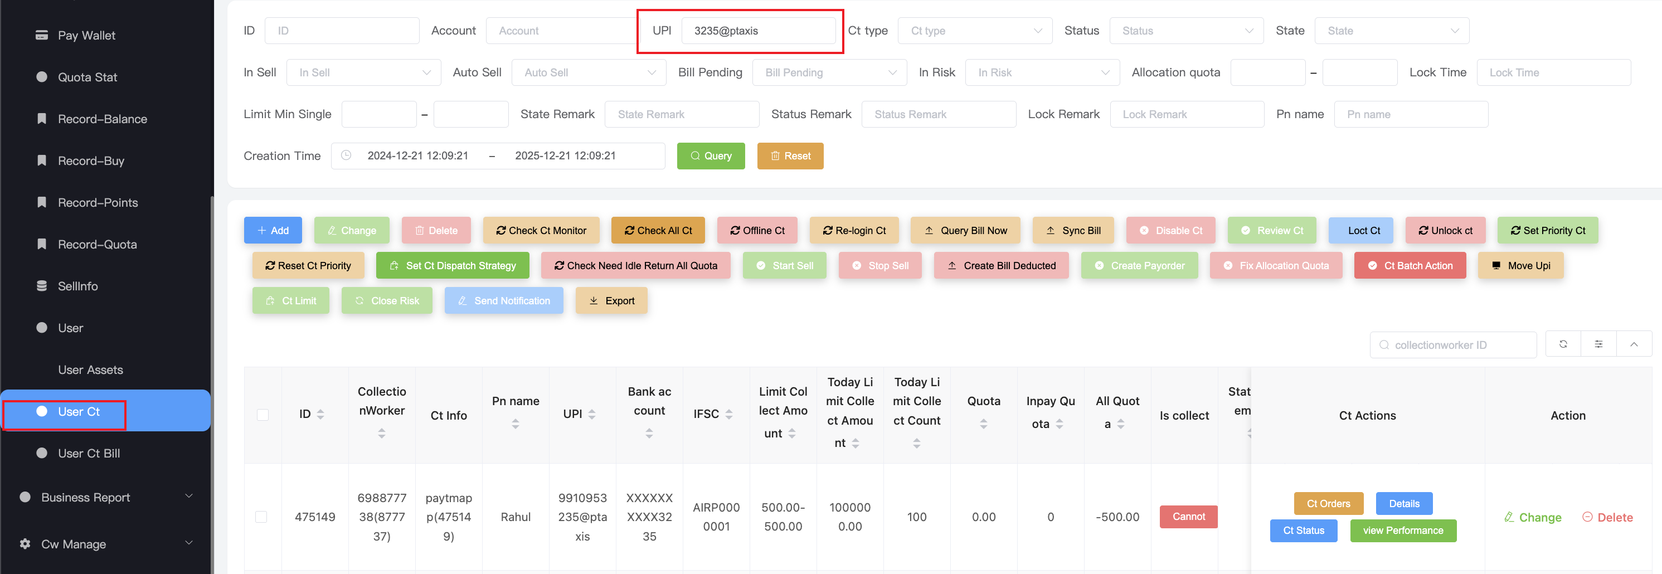Go to User Ct Bill in the sidebar
Viewport: 1662px width, 574px height.
(x=89, y=453)
